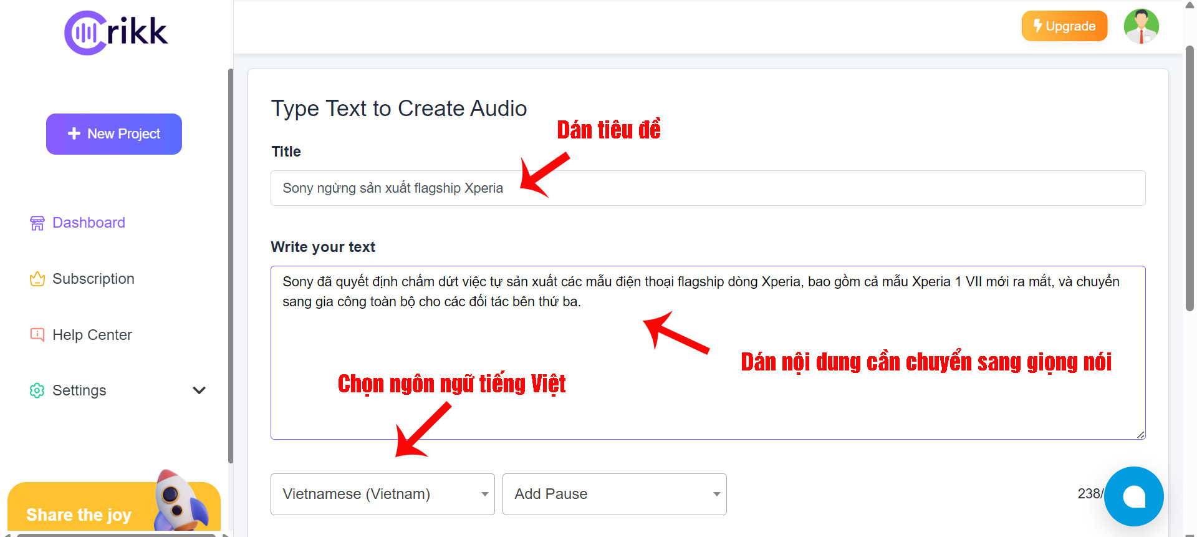Open Subscription from the sidebar
The image size is (1197, 537).
(x=93, y=279)
